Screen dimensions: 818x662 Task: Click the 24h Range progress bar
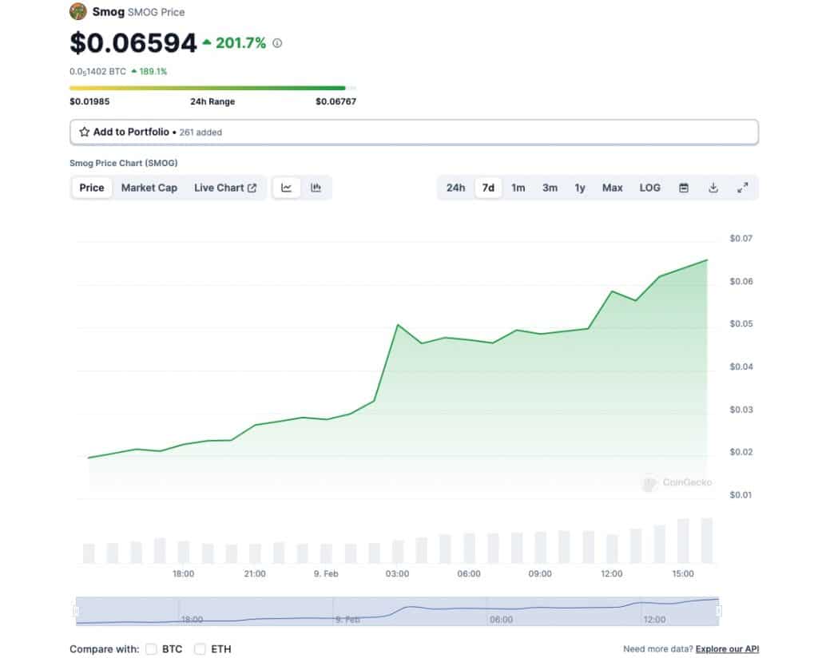[x=212, y=88]
